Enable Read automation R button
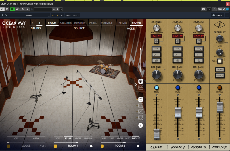 coord(12,9)
